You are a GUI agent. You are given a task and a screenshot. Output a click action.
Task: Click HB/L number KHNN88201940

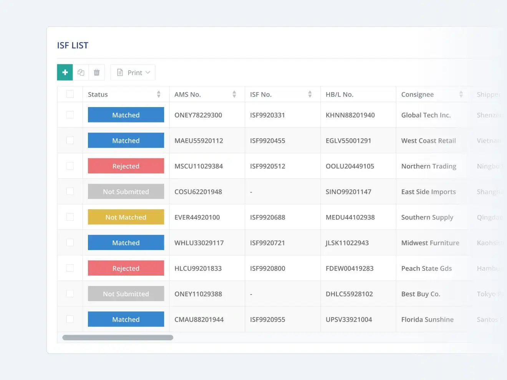coord(350,115)
